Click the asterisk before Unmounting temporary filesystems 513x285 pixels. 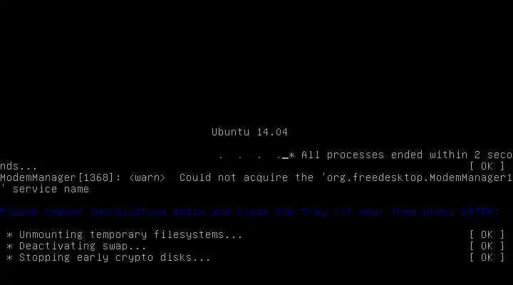[x=10, y=235]
